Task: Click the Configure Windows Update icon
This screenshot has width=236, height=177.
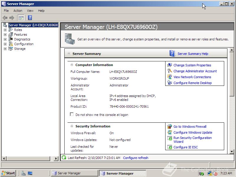Action: coord(170,132)
